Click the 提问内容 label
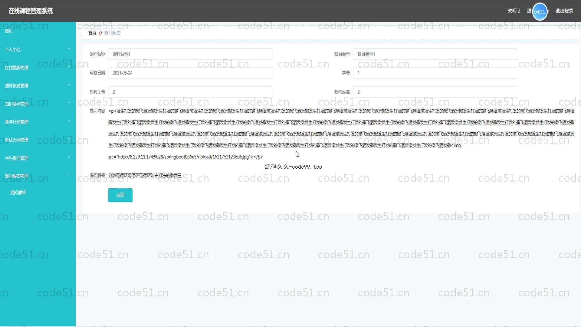 pos(97,111)
